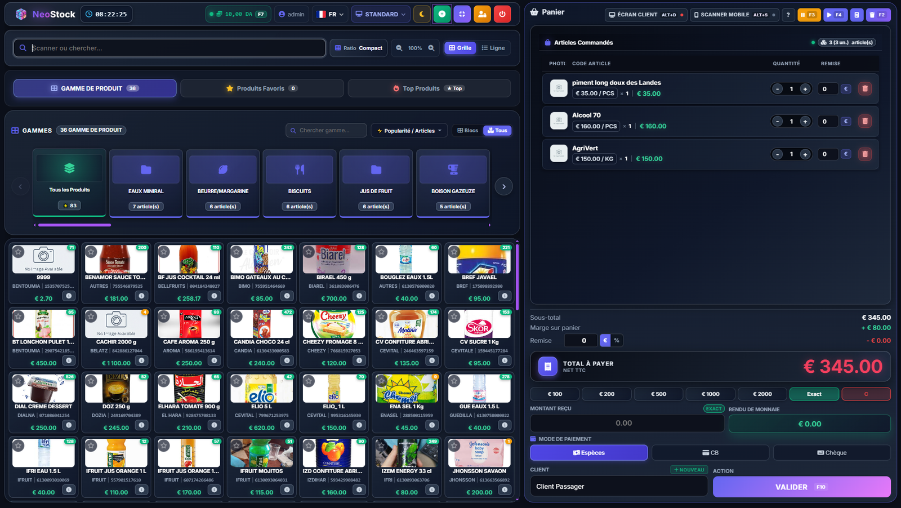The image size is (901, 508).
Task: Toggle dark mode with the moon icon
Action: tap(422, 14)
